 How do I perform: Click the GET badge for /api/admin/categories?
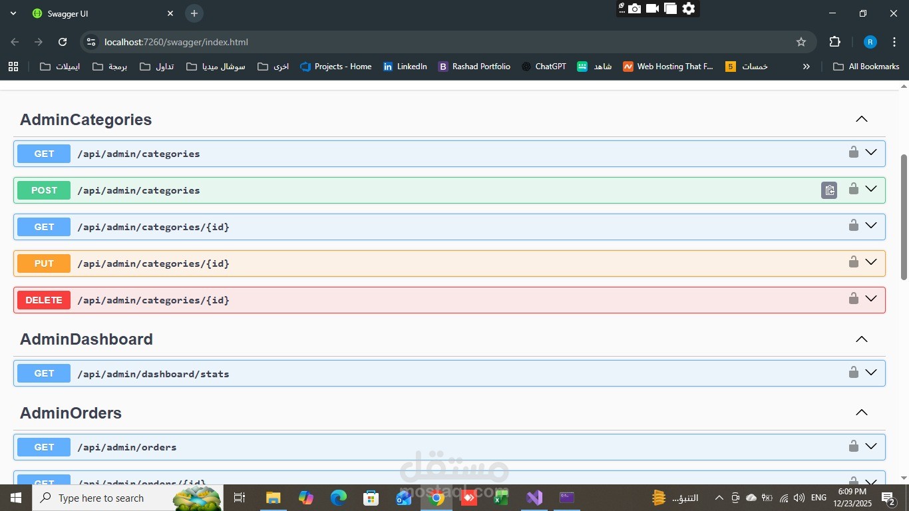[x=44, y=154]
